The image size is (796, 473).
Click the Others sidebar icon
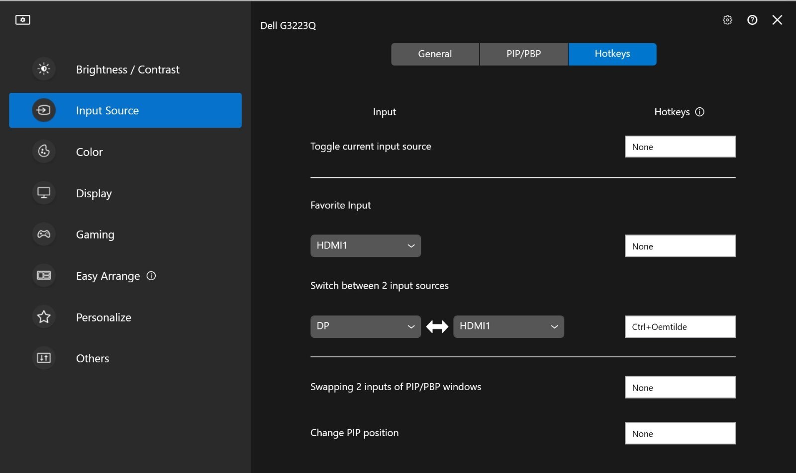(x=44, y=358)
